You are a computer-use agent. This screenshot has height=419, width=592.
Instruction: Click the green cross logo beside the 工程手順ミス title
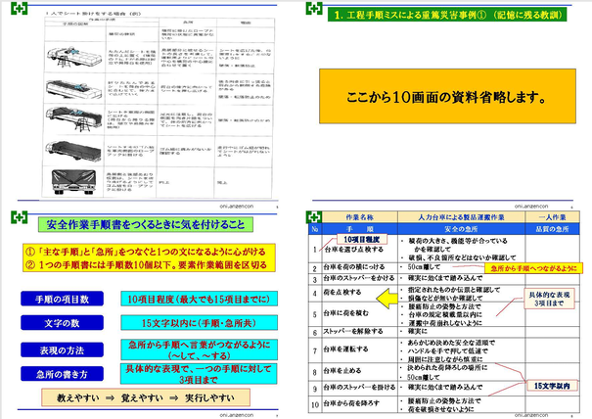coord(314,8)
